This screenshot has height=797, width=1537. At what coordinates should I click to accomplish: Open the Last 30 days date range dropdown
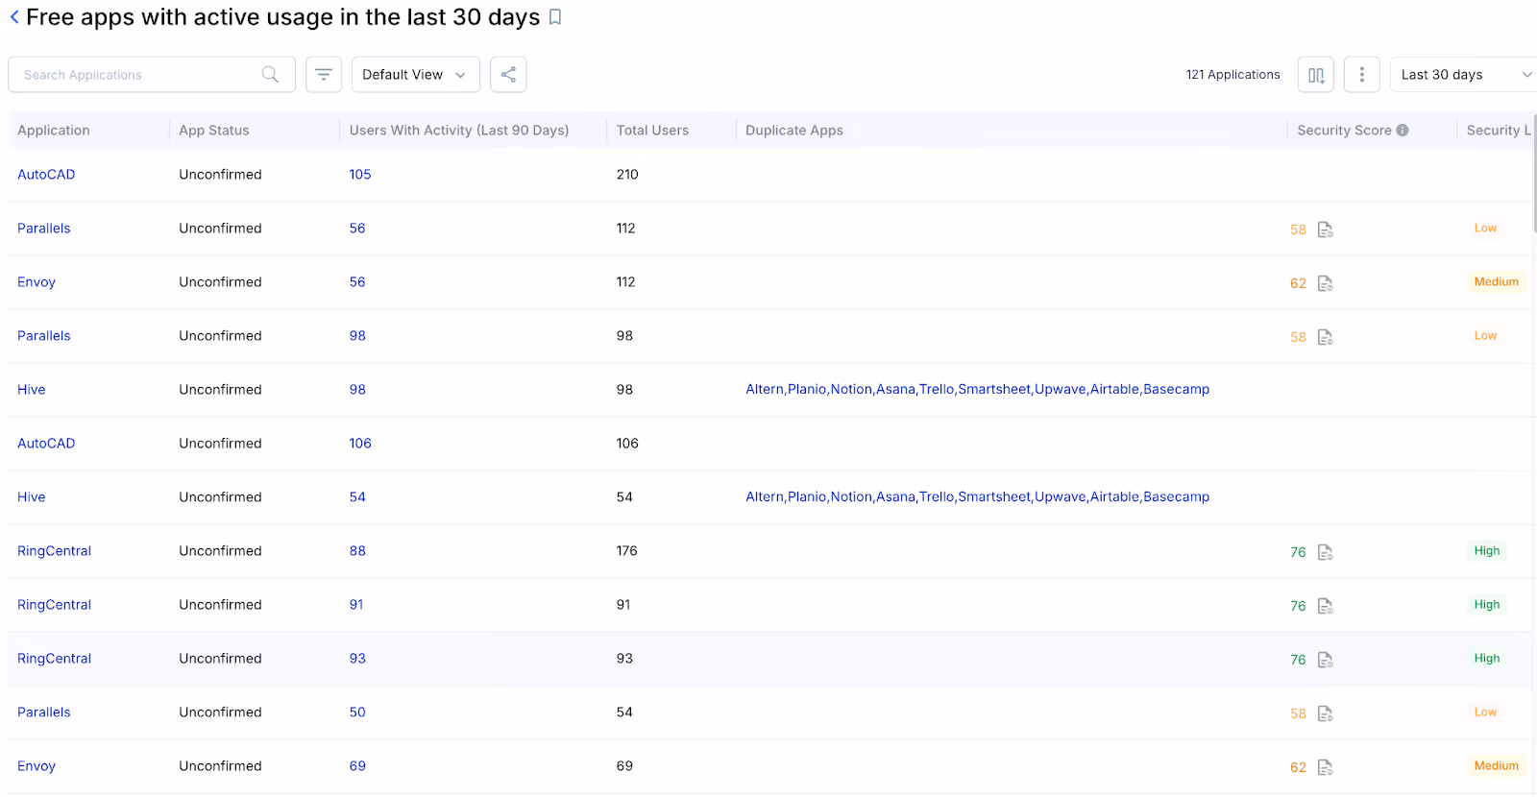point(1464,74)
